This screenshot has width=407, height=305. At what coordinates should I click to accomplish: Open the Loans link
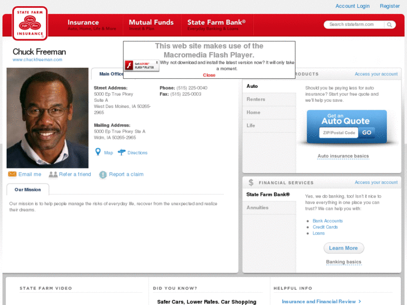319,233
